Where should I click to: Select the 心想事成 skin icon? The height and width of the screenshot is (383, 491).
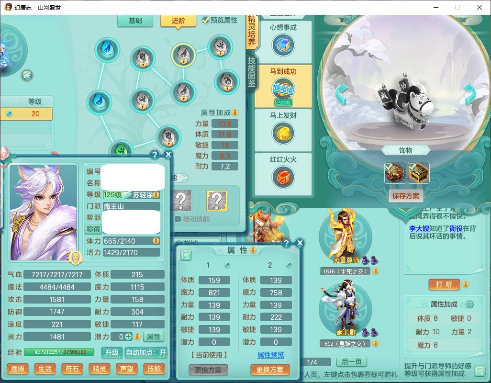283,45
